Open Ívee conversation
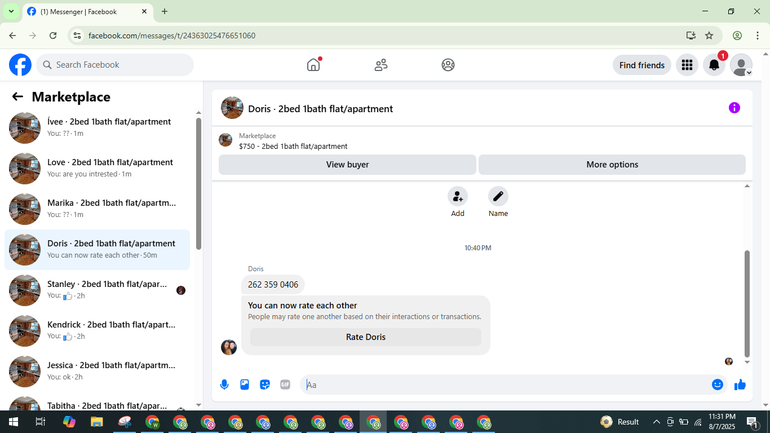Viewport: 770px width, 433px height. 97,128
